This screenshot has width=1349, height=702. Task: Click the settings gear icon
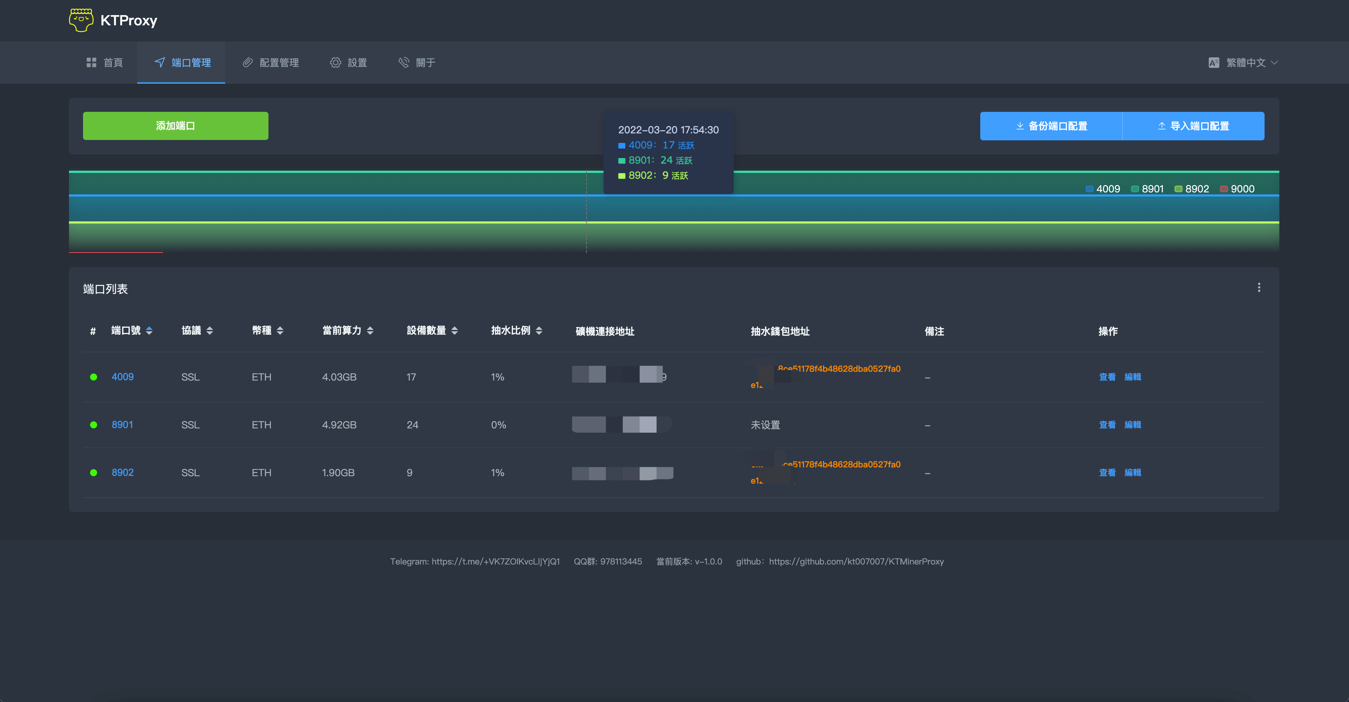[335, 62]
